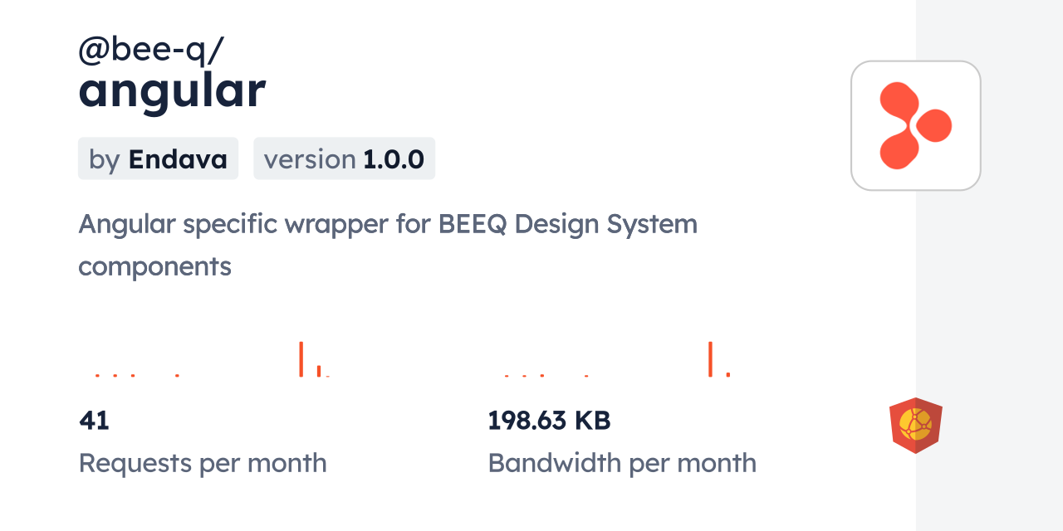Click the "Requests per month" label
This screenshot has height=531, width=1063.
[203, 463]
